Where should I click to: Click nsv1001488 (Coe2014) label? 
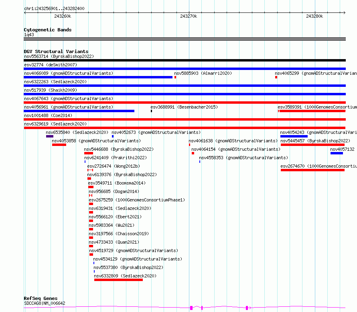point(48,115)
